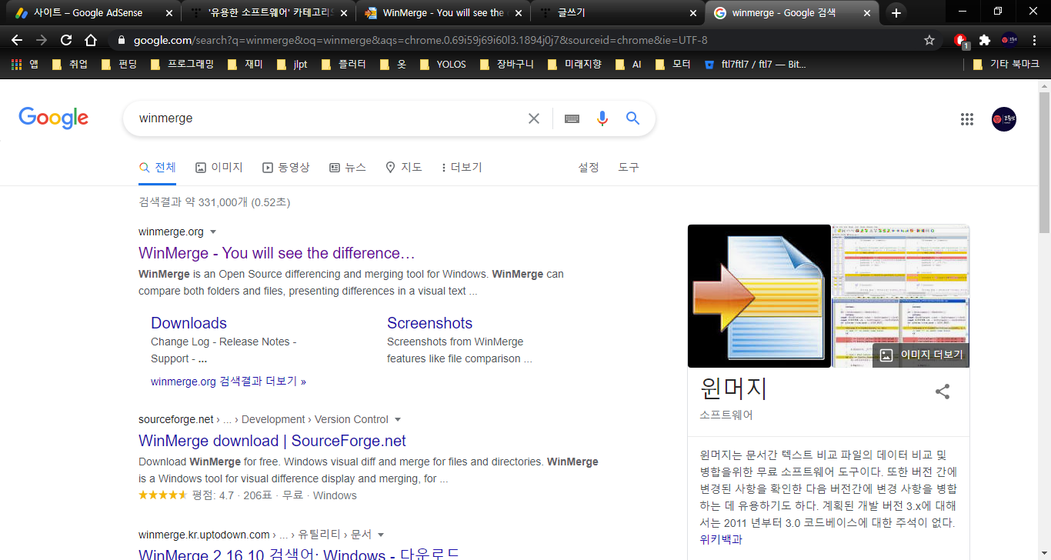Bookmark this page with the star icon
This screenshot has height=560, width=1051.
929,40
